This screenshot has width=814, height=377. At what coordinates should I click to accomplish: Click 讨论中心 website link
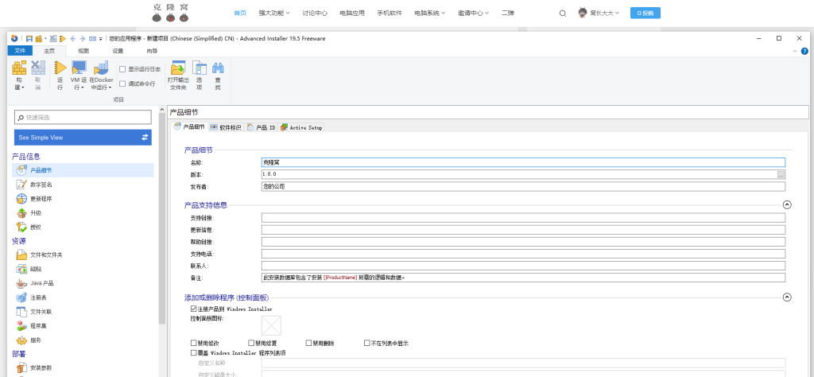click(x=315, y=14)
